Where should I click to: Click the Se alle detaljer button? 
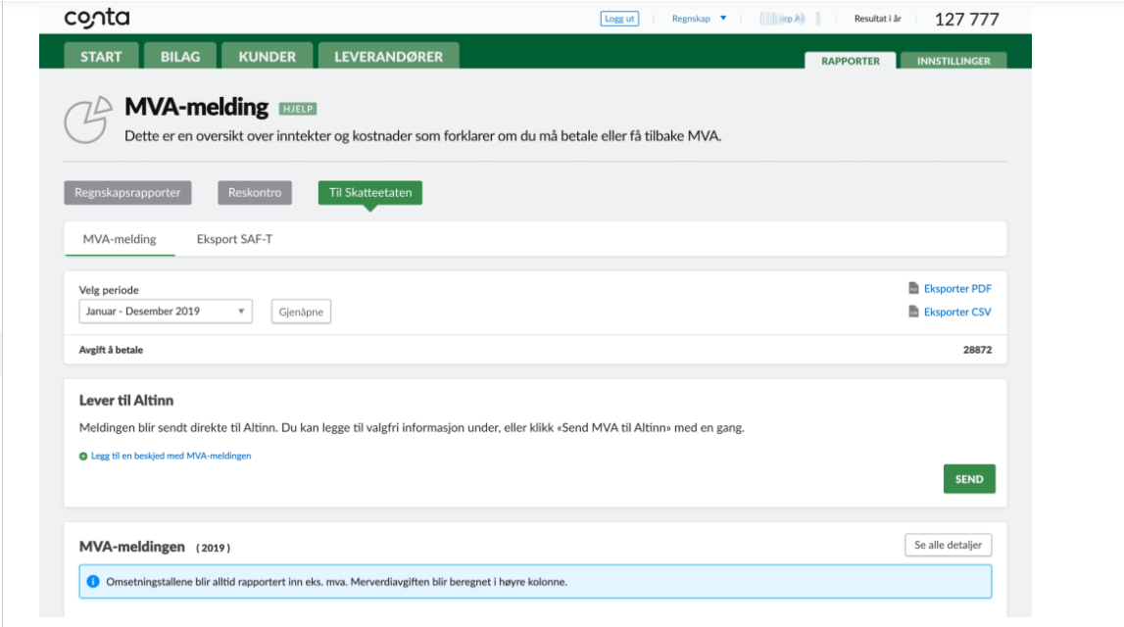point(949,545)
